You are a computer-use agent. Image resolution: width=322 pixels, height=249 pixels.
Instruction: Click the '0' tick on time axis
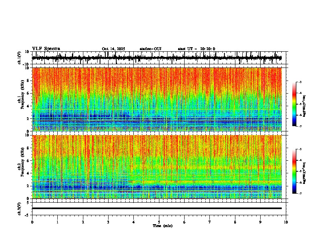click(32, 222)
